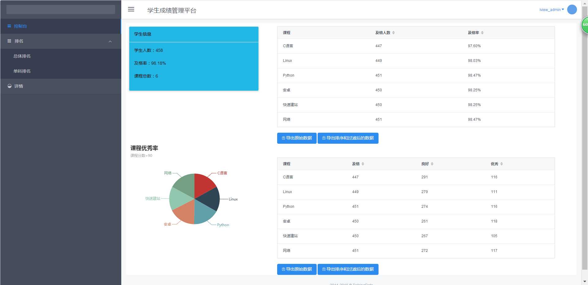588x285 pixels.
Task: Toggle sort on the 优秀 column
Action: point(502,164)
